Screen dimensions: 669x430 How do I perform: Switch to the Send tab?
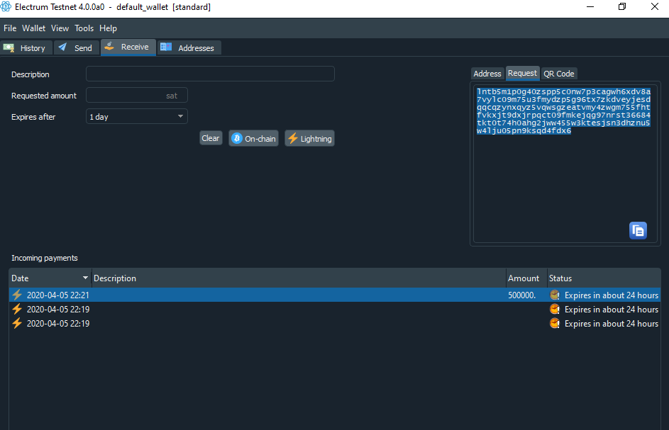tap(77, 47)
